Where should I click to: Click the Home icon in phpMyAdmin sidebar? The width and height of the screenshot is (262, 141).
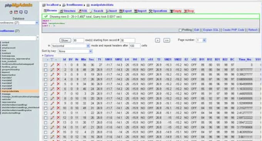tap(11, 12)
